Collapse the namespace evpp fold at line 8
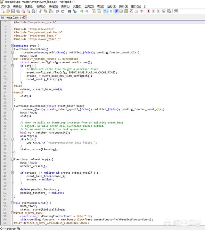Screen dimensions: 205x230 pyautogui.click(x=12, y=46)
